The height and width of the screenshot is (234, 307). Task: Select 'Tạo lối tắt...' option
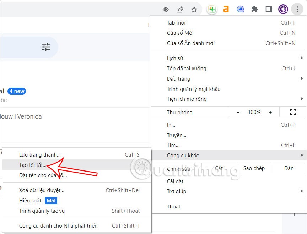76,165
